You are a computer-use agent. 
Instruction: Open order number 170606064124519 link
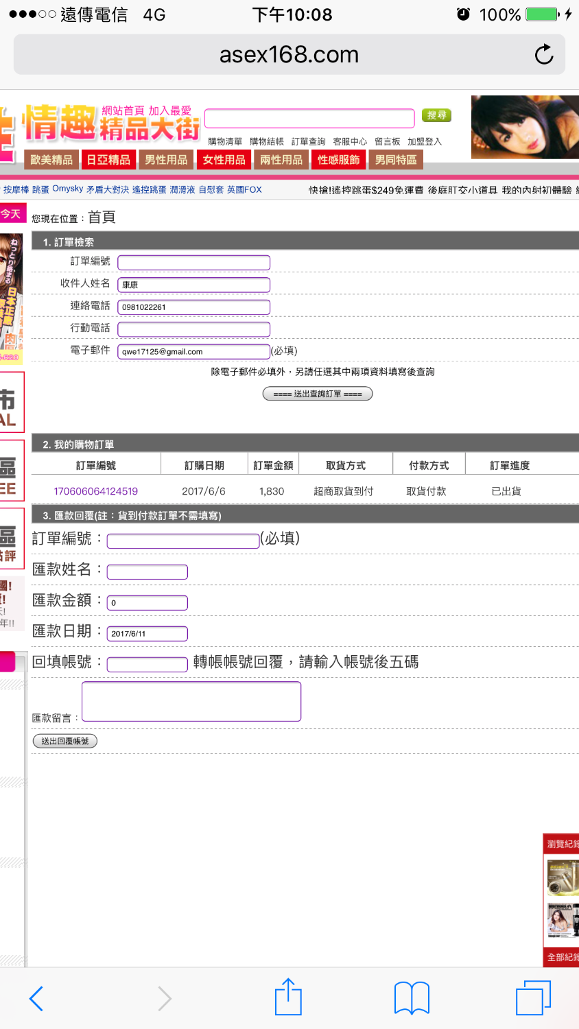pyautogui.click(x=96, y=491)
